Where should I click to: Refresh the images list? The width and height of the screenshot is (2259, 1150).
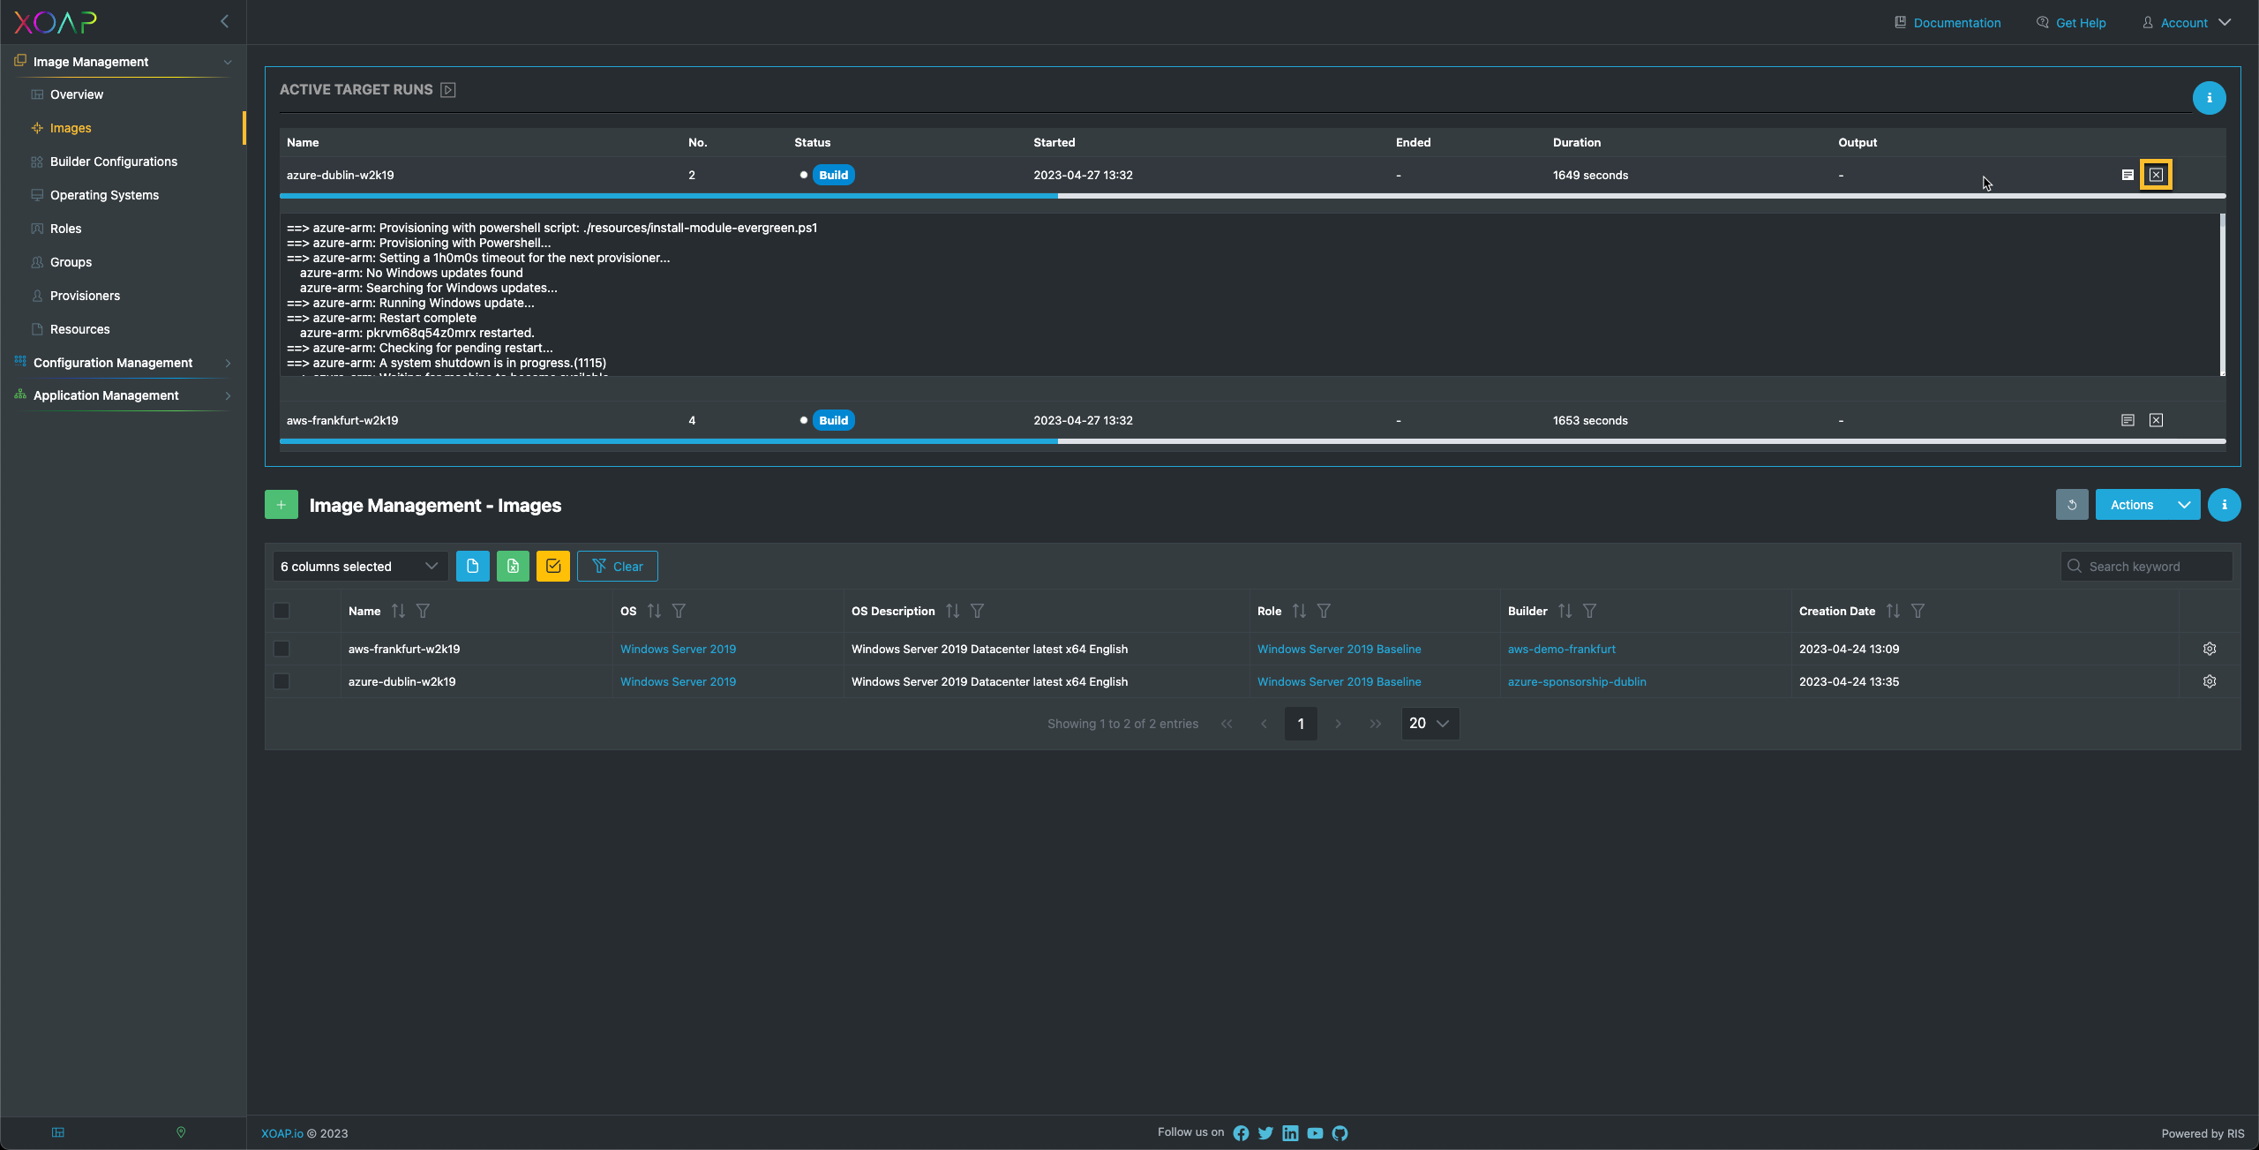click(x=2072, y=505)
